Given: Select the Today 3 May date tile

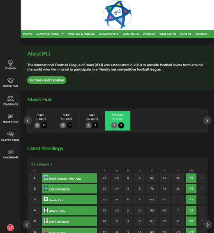Looking at the screenshot, I should point(118,120).
